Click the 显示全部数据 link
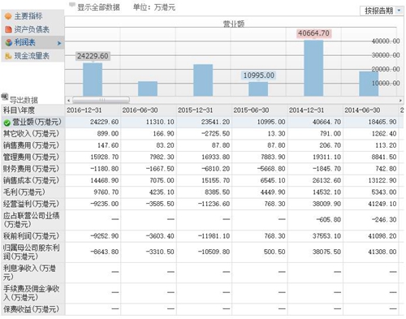The height and width of the screenshot is (319, 406). (98, 7)
